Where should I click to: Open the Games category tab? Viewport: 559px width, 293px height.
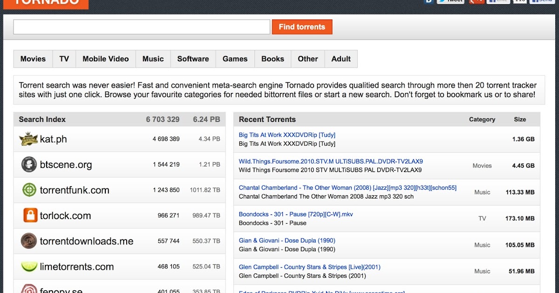coord(235,59)
